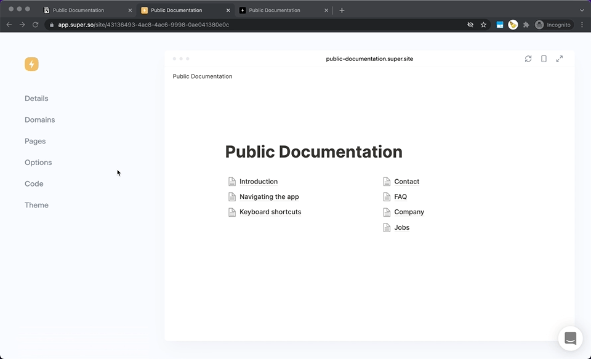
Task: Open the browser extensions puzzle icon
Action: [526, 25]
